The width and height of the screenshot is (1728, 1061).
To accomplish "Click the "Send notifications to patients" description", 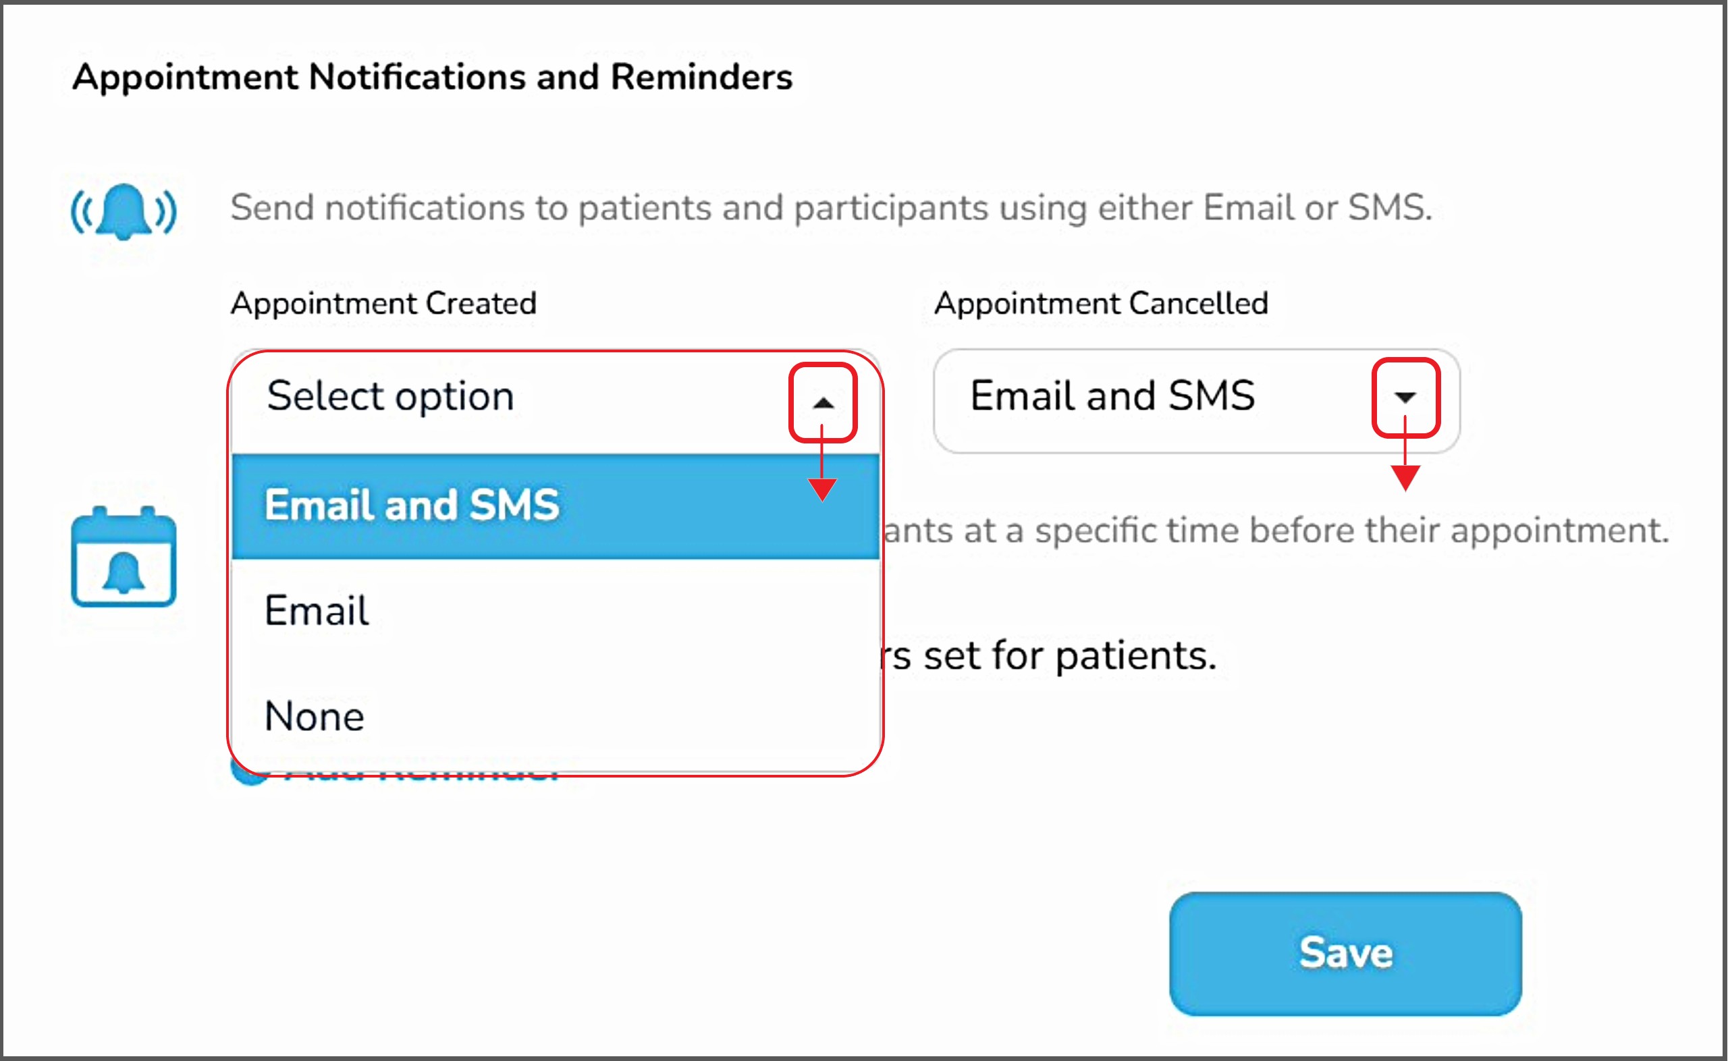I will (x=831, y=208).
